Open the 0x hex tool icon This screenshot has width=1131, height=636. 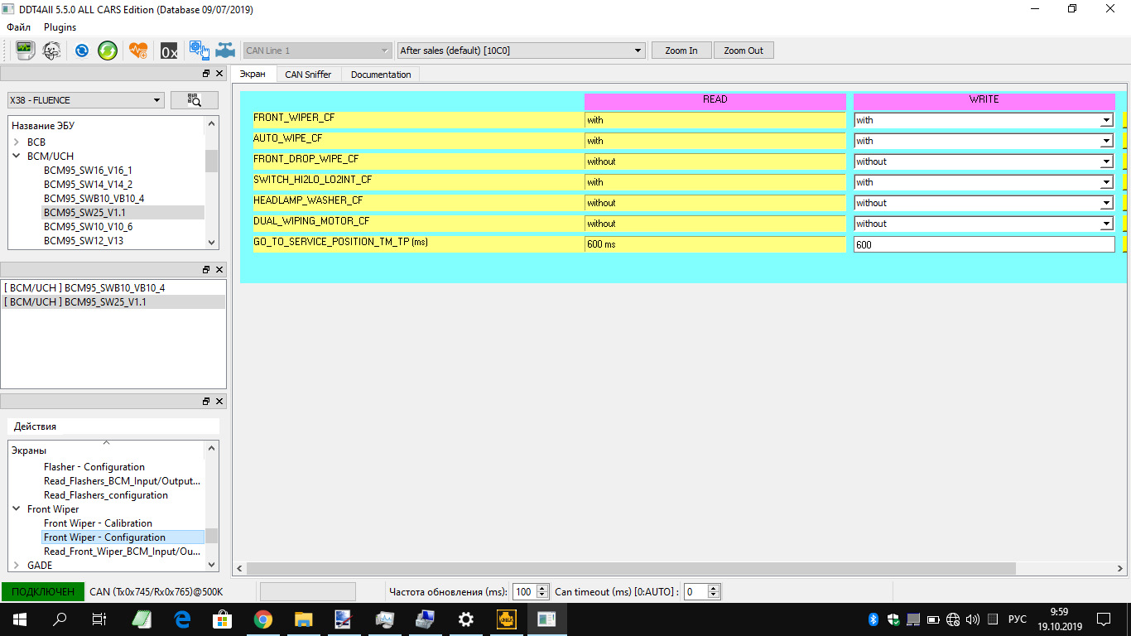169,51
